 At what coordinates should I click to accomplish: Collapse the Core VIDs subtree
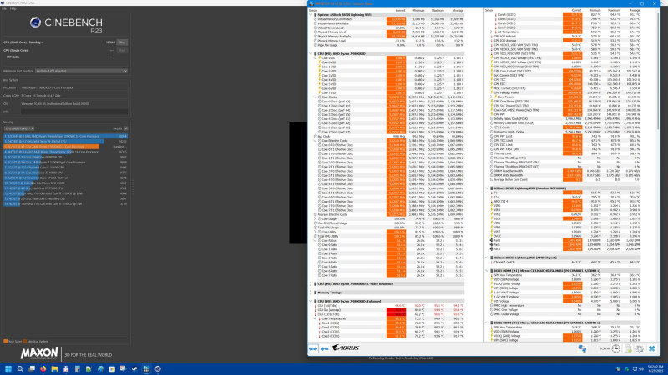point(316,57)
